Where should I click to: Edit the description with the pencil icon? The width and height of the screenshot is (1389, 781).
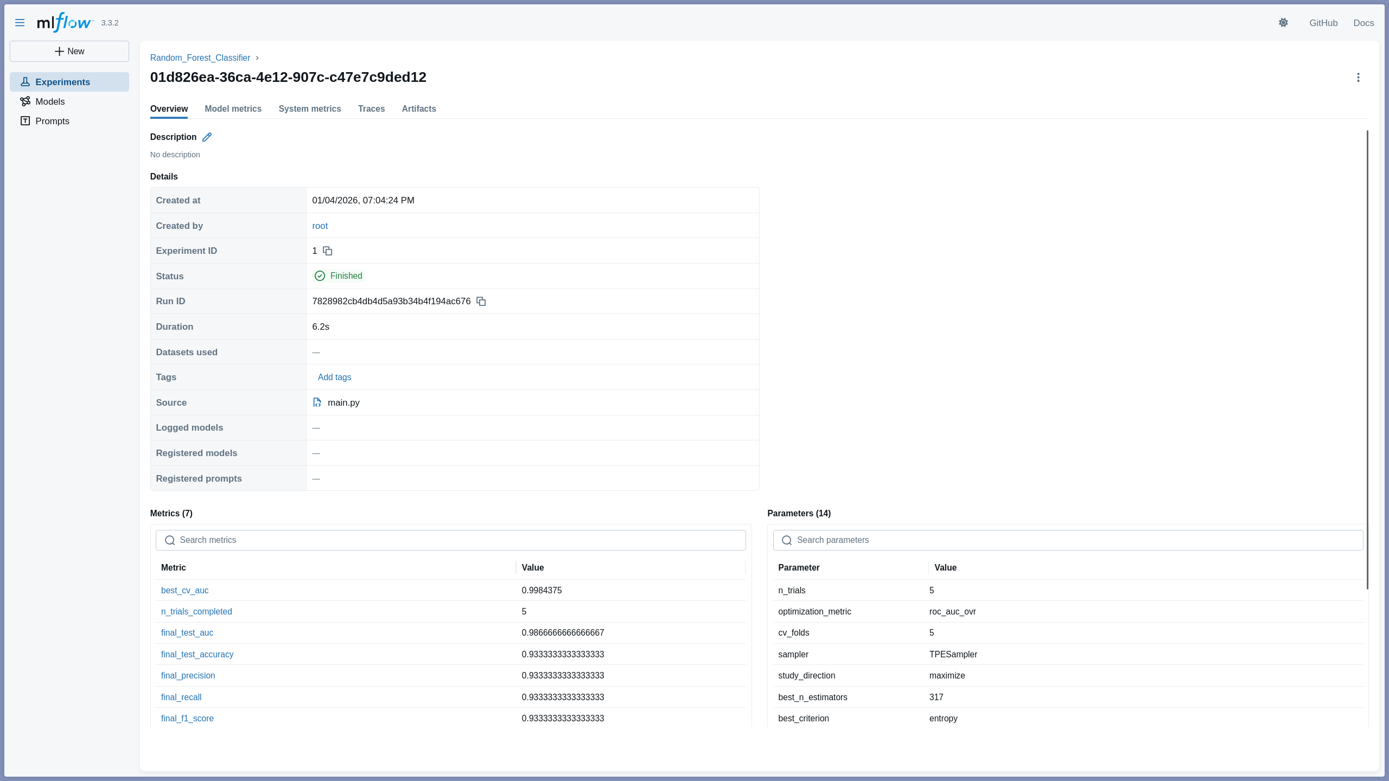pyautogui.click(x=207, y=137)
